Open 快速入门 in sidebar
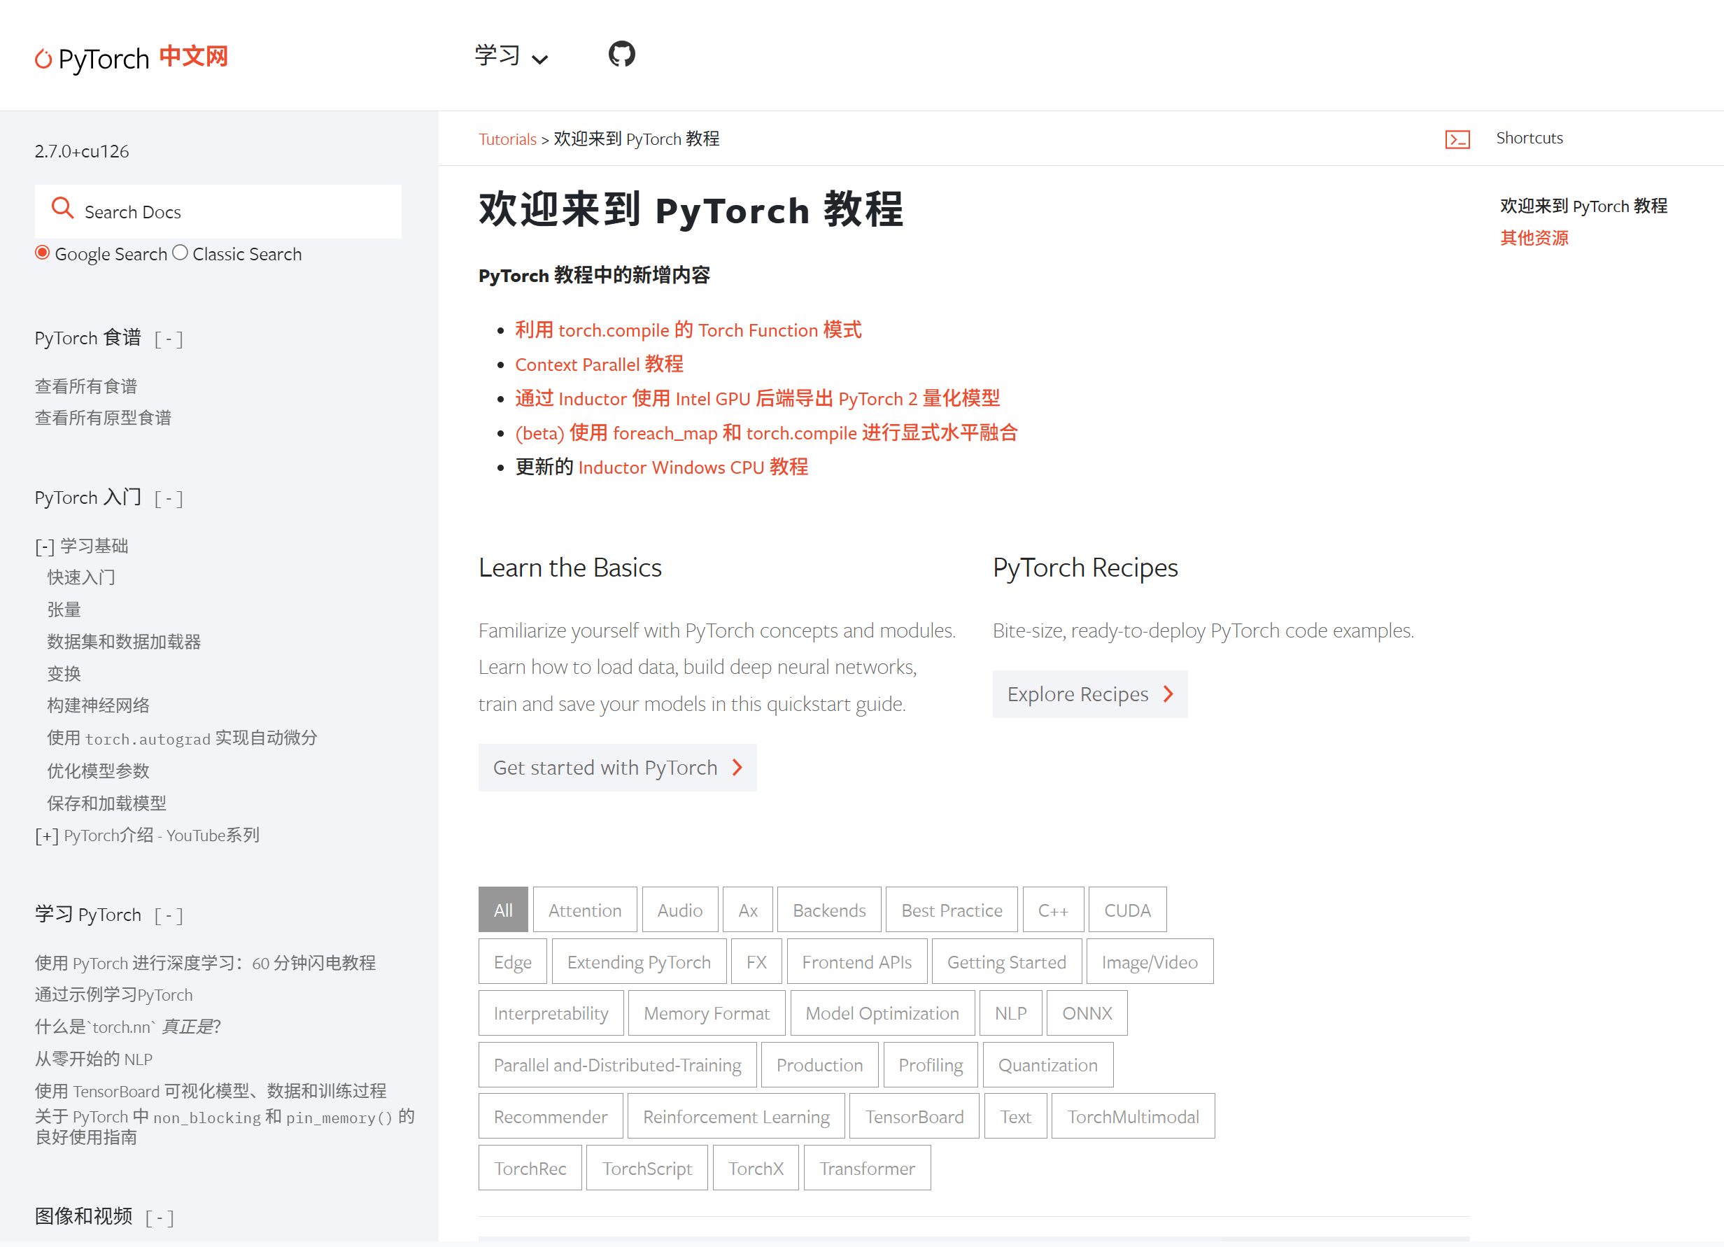The height and width of the screenshot is (1247, 1724). click(x=81, y=578)
